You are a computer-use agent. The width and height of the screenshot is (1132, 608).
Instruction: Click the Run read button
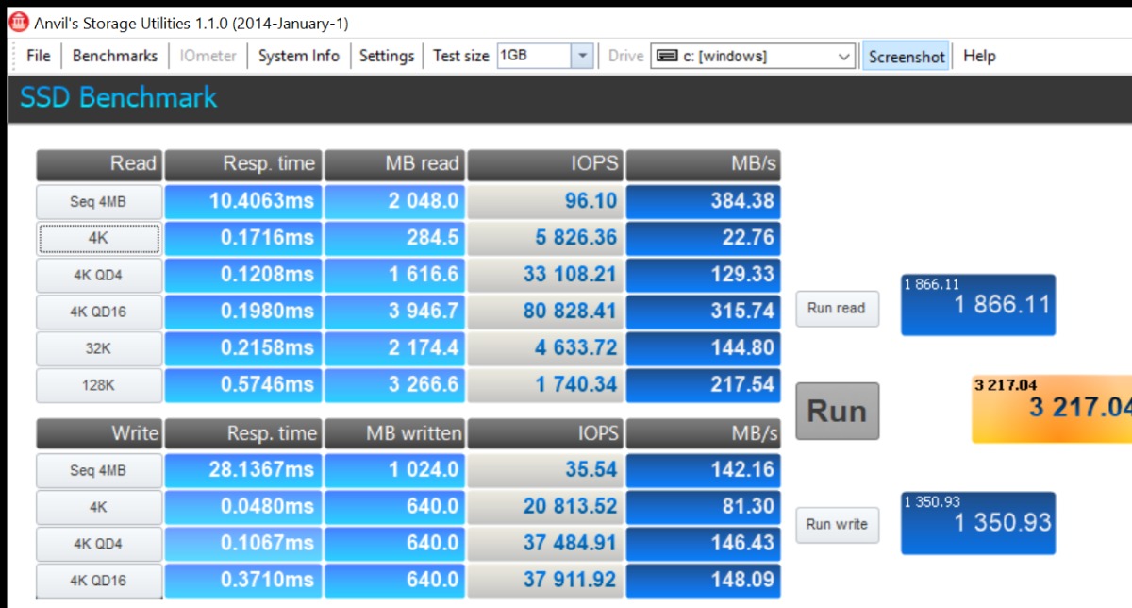[x=837, y=309]
